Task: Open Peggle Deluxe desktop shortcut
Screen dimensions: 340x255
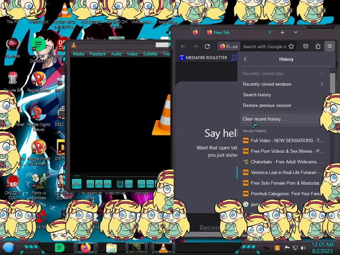Action: (x=39, y=82)
